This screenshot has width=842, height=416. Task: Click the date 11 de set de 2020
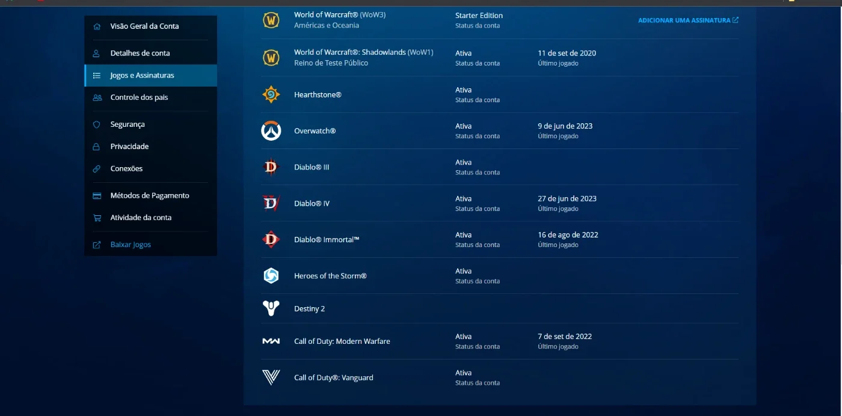point(567,54)
